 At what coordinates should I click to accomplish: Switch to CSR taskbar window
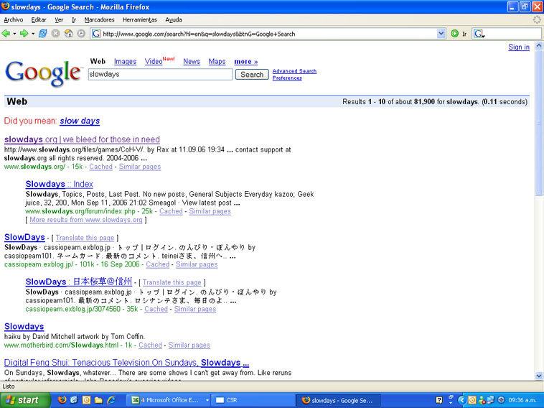[x=253, y=400]
